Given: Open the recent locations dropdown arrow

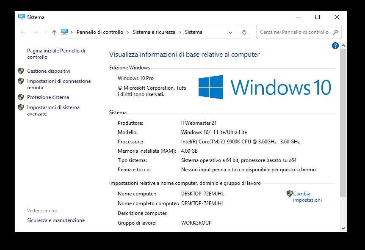Looking at the screenshot, I should pyautogui.click(x=45, y=32).
